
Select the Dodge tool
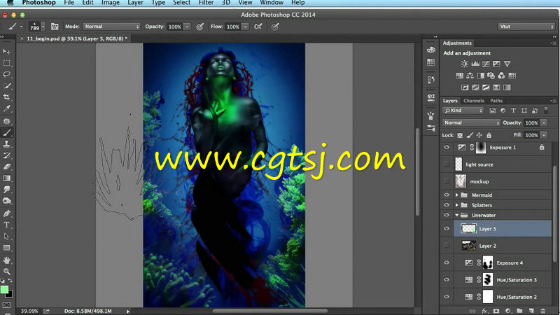[x=6, y=201]
